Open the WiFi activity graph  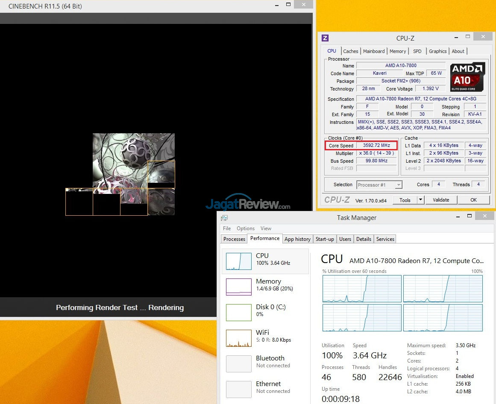238,338
